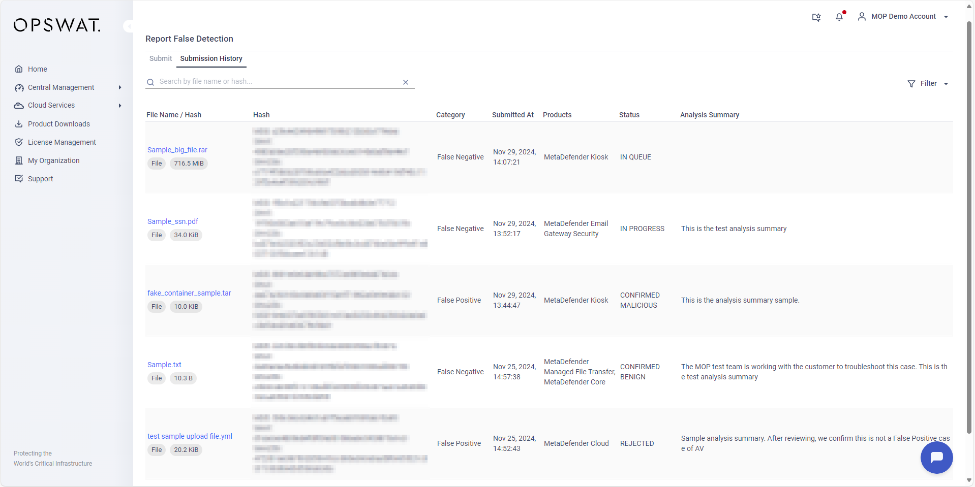Click the page vertical scrollbar
This screenshot has height=487, width=975.
(x=969, y=228)
